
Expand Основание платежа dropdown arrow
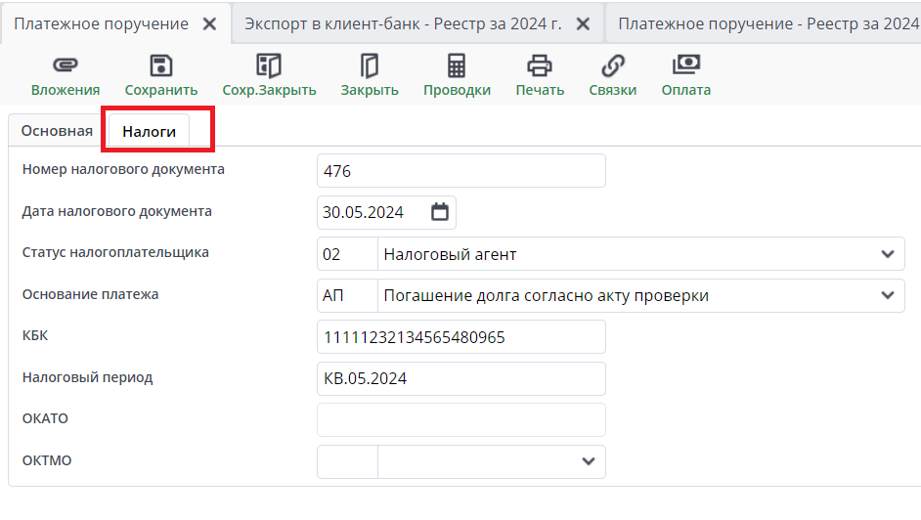(888, 295)
